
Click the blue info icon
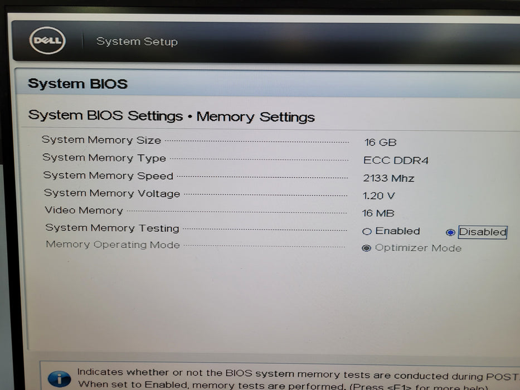click(x=59, y=379)
